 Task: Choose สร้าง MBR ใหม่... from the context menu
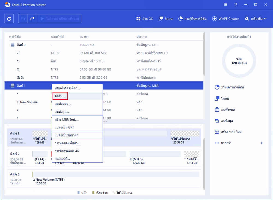pyautogui.click(x=77, y=120)
